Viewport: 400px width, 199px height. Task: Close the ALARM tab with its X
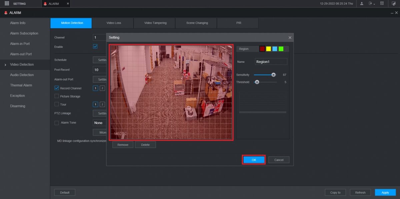(68, 4)
